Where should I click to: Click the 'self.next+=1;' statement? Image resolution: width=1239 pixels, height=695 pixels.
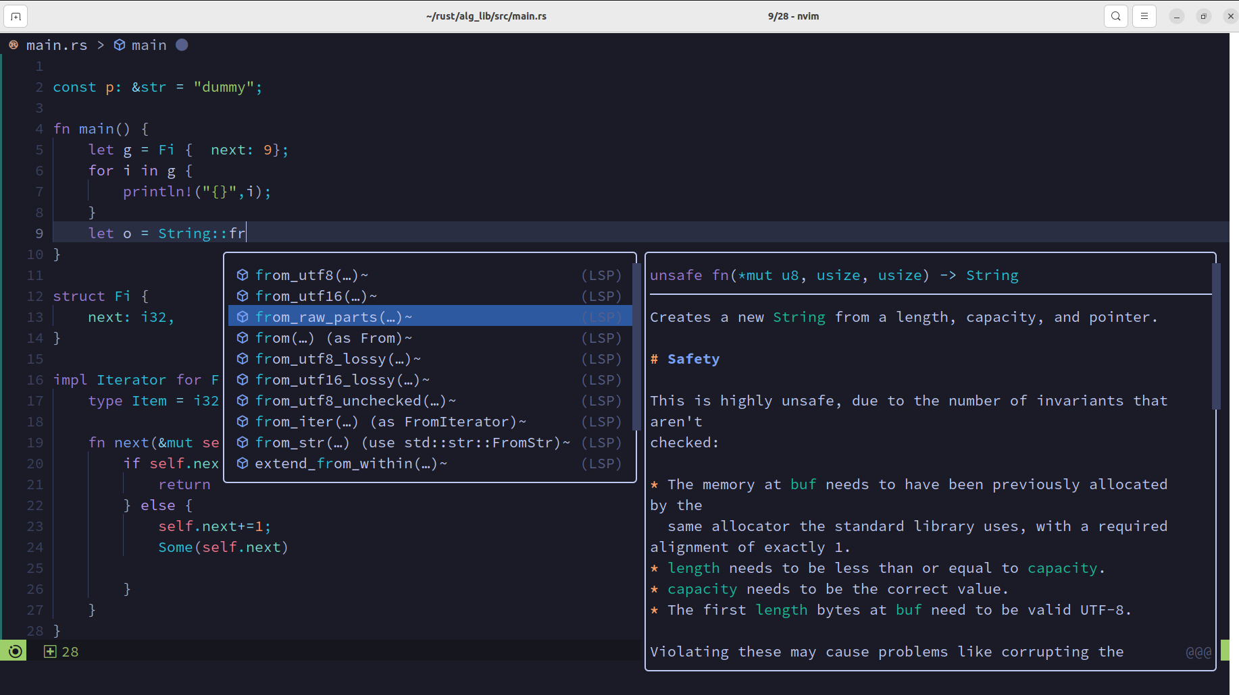215,526
